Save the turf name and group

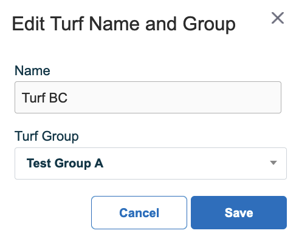239,212
